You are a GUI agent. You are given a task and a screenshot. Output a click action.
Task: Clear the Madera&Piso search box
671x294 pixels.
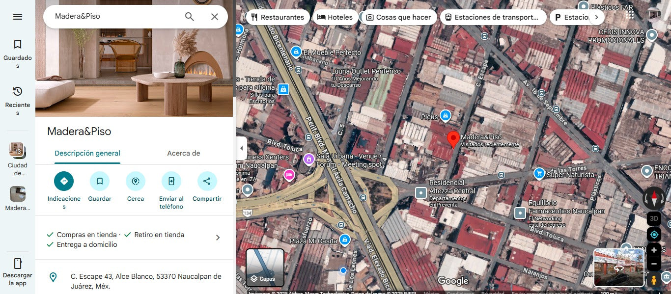tap(215, 17)
